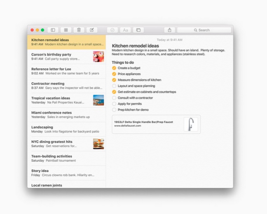Click the checklist toolbar button
This screenshot has width=267, height=214.
[112, 30]
